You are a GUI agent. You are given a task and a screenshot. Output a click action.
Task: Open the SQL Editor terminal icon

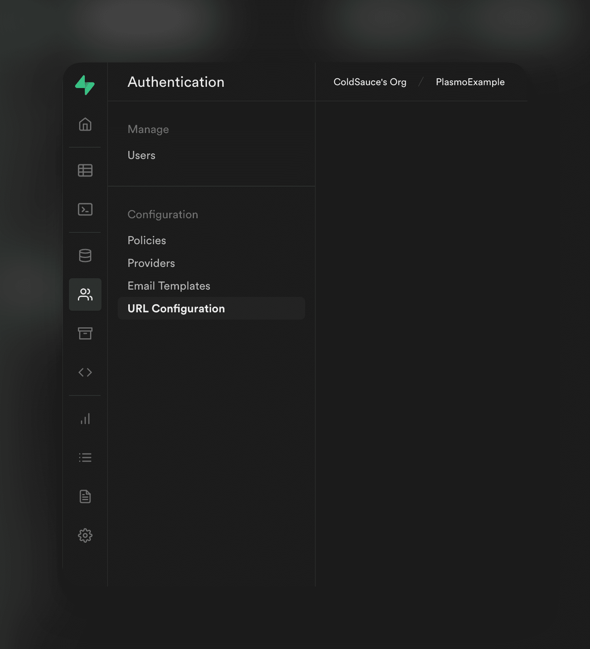pyautogui.click(x=85, y=209)
